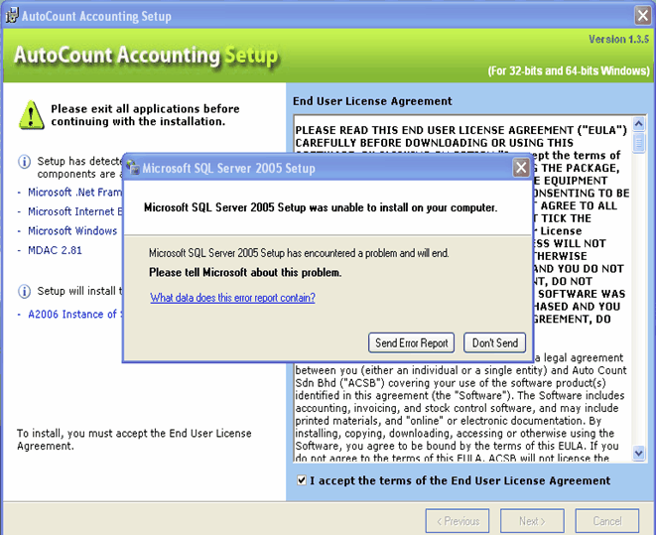Click the Next button
Screen dimensions: 656x535
point(532,521)
